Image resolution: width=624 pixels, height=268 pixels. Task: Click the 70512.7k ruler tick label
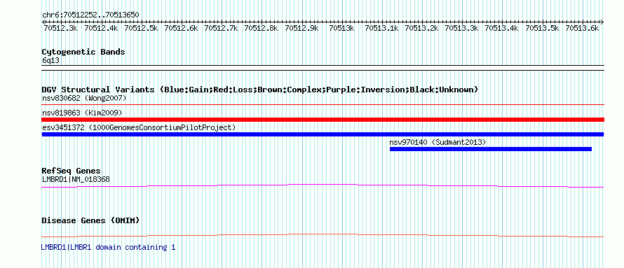click(x=221, y=28)
